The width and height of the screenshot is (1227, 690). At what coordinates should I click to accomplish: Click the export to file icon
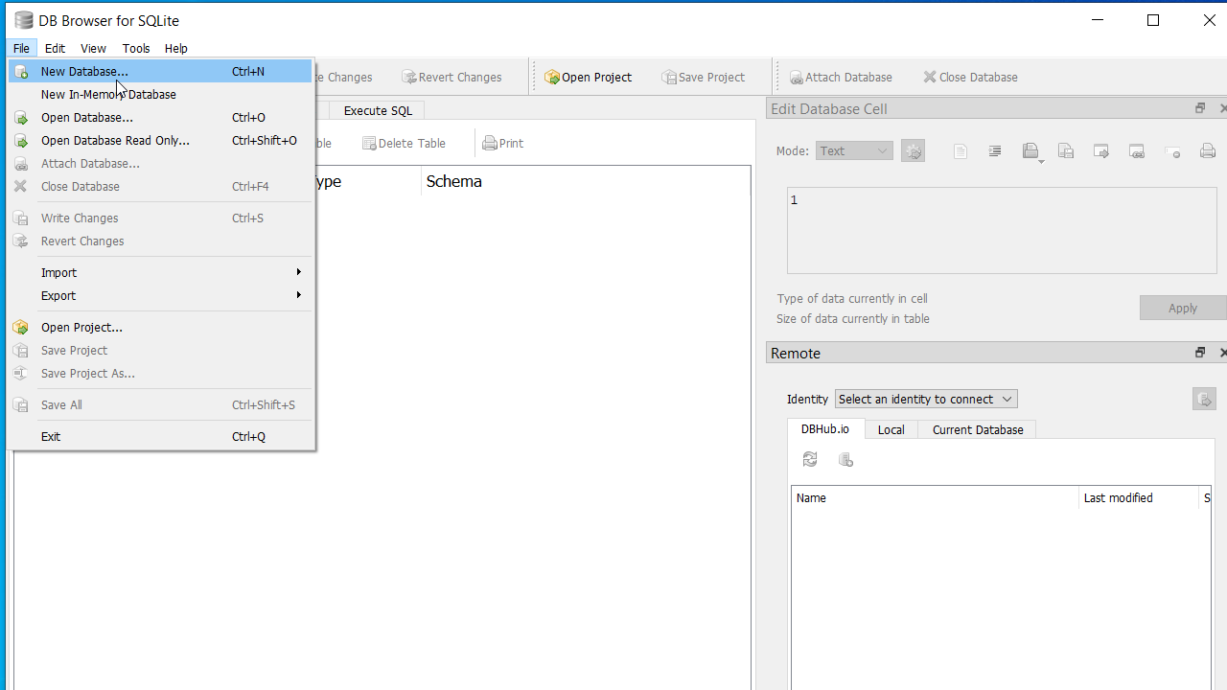pos(1066,150)
